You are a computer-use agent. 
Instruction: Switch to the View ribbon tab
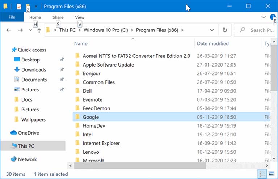pyautogui.click(x=80, y=17)
